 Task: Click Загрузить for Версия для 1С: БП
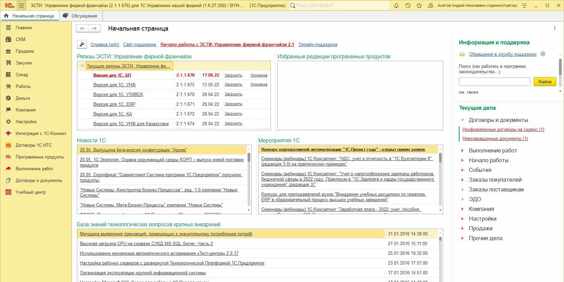(233, 75)
